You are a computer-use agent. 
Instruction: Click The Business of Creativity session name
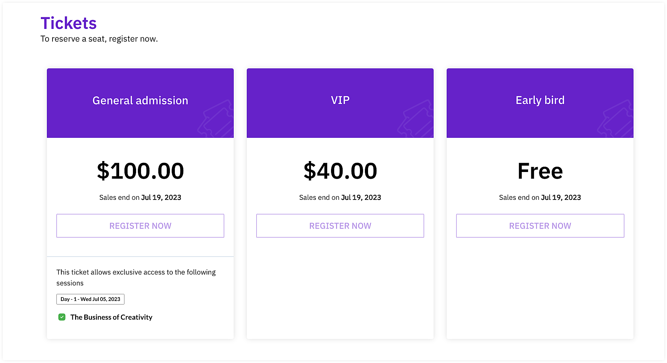point(111,317)
